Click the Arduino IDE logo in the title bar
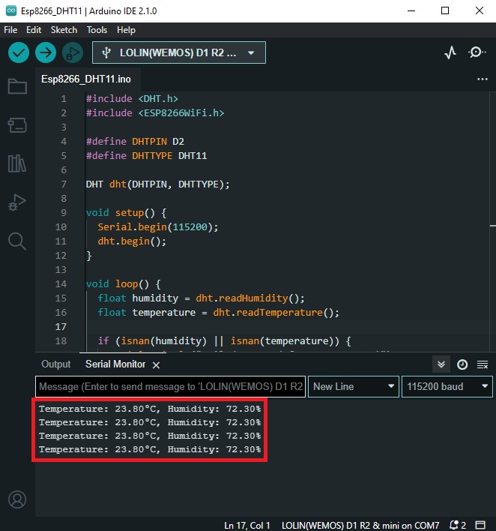This screenshot has height=531, width=496. coord(11,10)
